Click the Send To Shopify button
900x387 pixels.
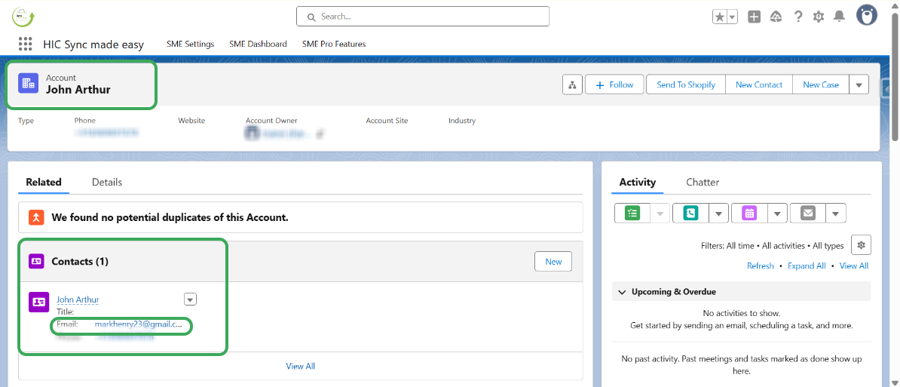(x=686, y=84)
